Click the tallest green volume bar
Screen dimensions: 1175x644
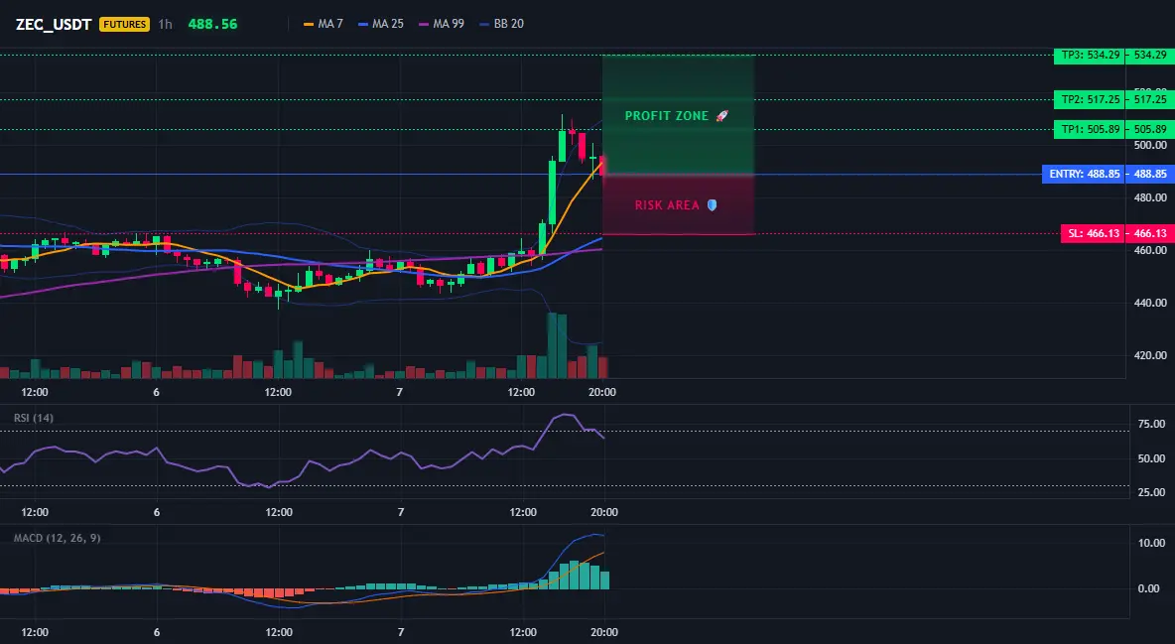click(553, 345)
